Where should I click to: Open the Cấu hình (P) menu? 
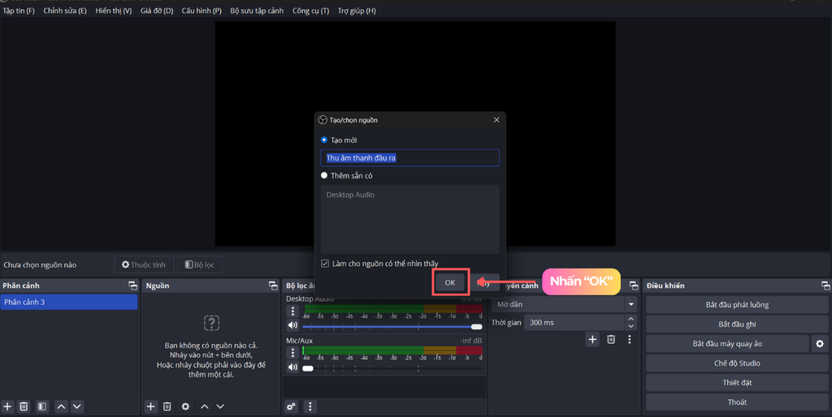201,11
